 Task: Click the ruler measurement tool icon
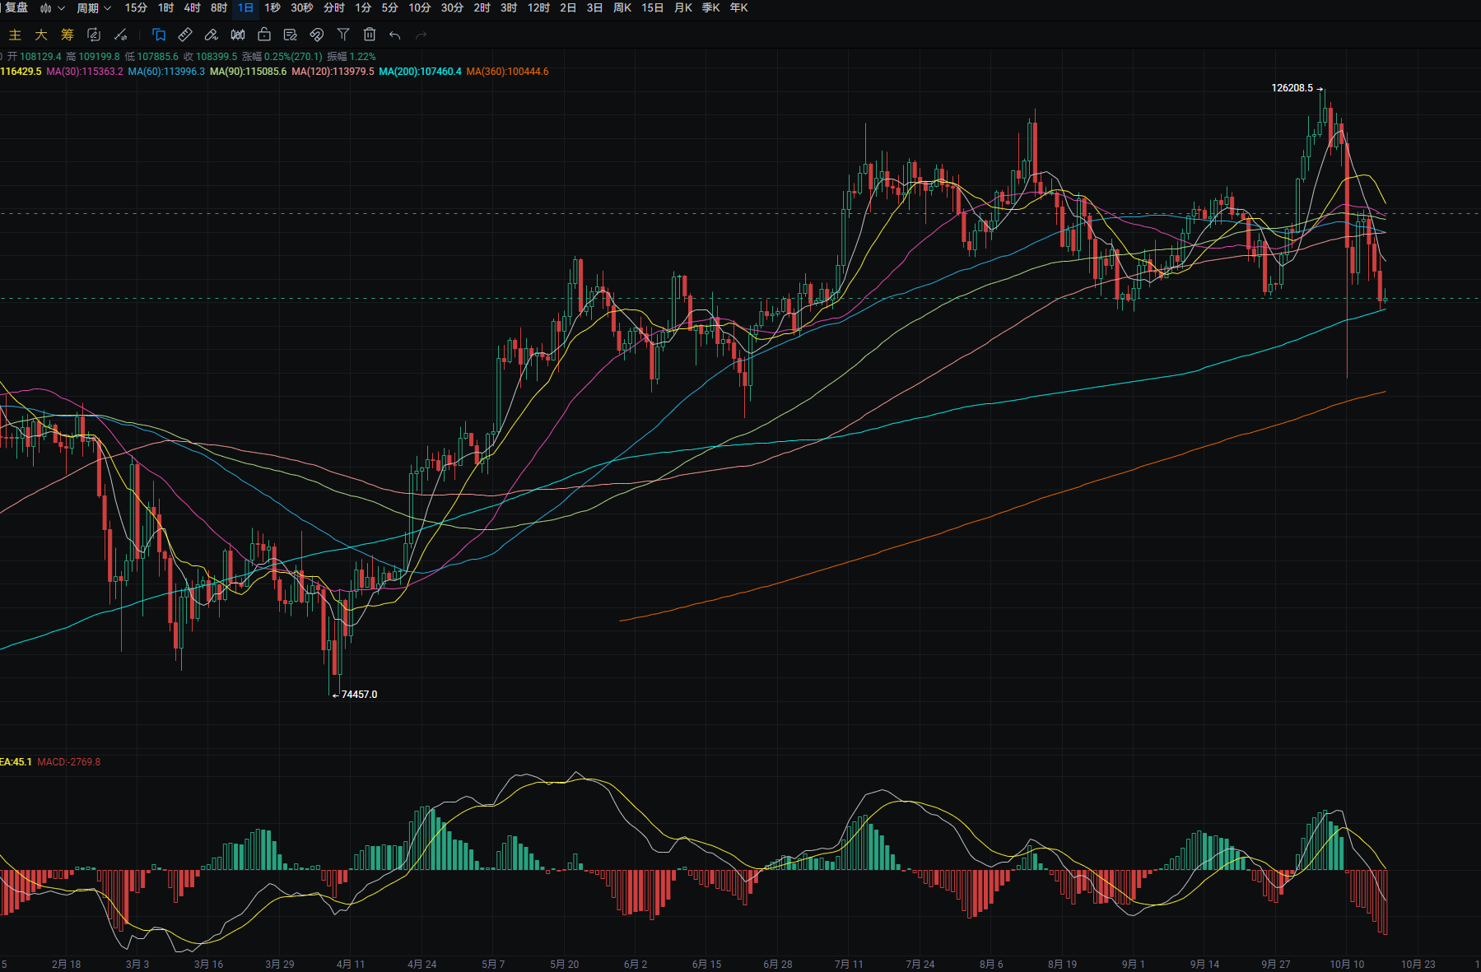click(x=185, y=35)
